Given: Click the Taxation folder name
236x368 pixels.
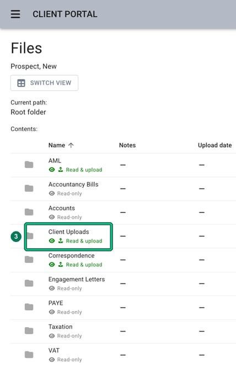Looking at the screenshot, I should (61, 327).
